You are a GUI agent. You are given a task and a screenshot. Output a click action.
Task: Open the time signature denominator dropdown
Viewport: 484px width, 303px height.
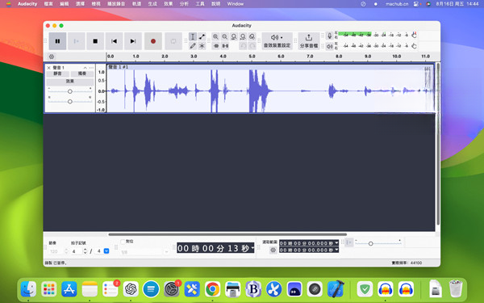coord(106,251)
